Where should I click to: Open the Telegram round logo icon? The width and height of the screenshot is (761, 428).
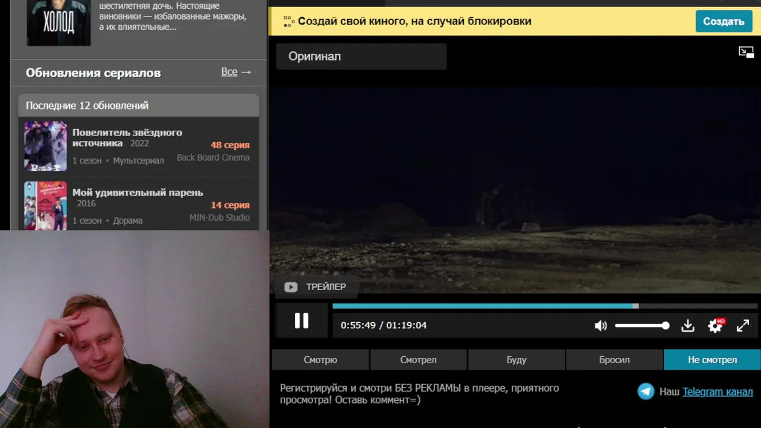(x=646, y=391)
